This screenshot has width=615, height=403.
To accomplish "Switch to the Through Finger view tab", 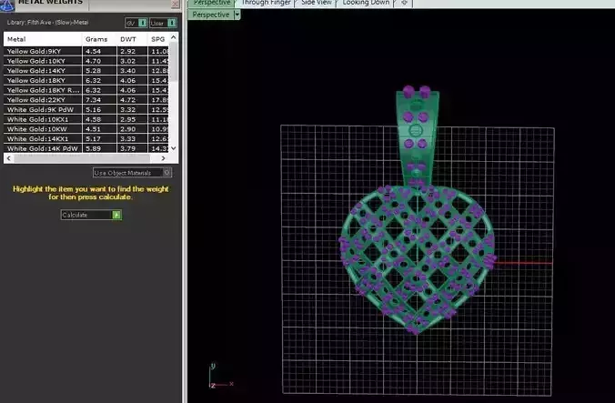I will [x=266, y=3].
